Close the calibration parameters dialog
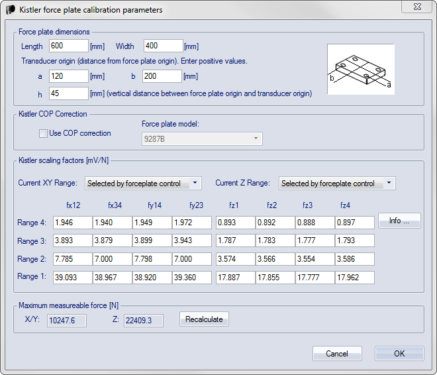The image size is (437, 375). click(x=417, y=7)
